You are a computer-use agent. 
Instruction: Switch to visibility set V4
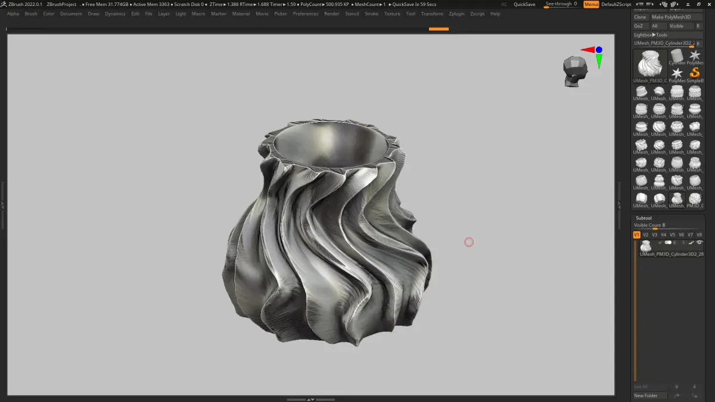pos(663,235)
